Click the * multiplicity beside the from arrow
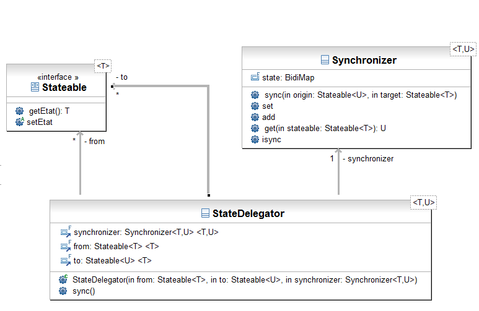 [74, 140]
